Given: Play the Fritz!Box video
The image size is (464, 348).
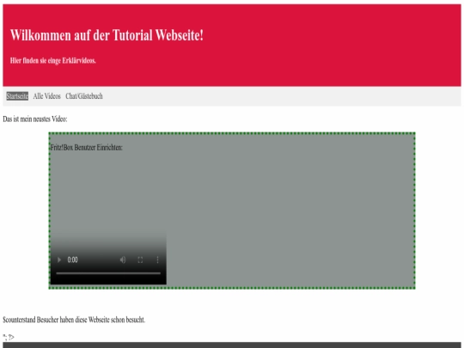Looking at the screenshot, I should click(x=59, y=259).
